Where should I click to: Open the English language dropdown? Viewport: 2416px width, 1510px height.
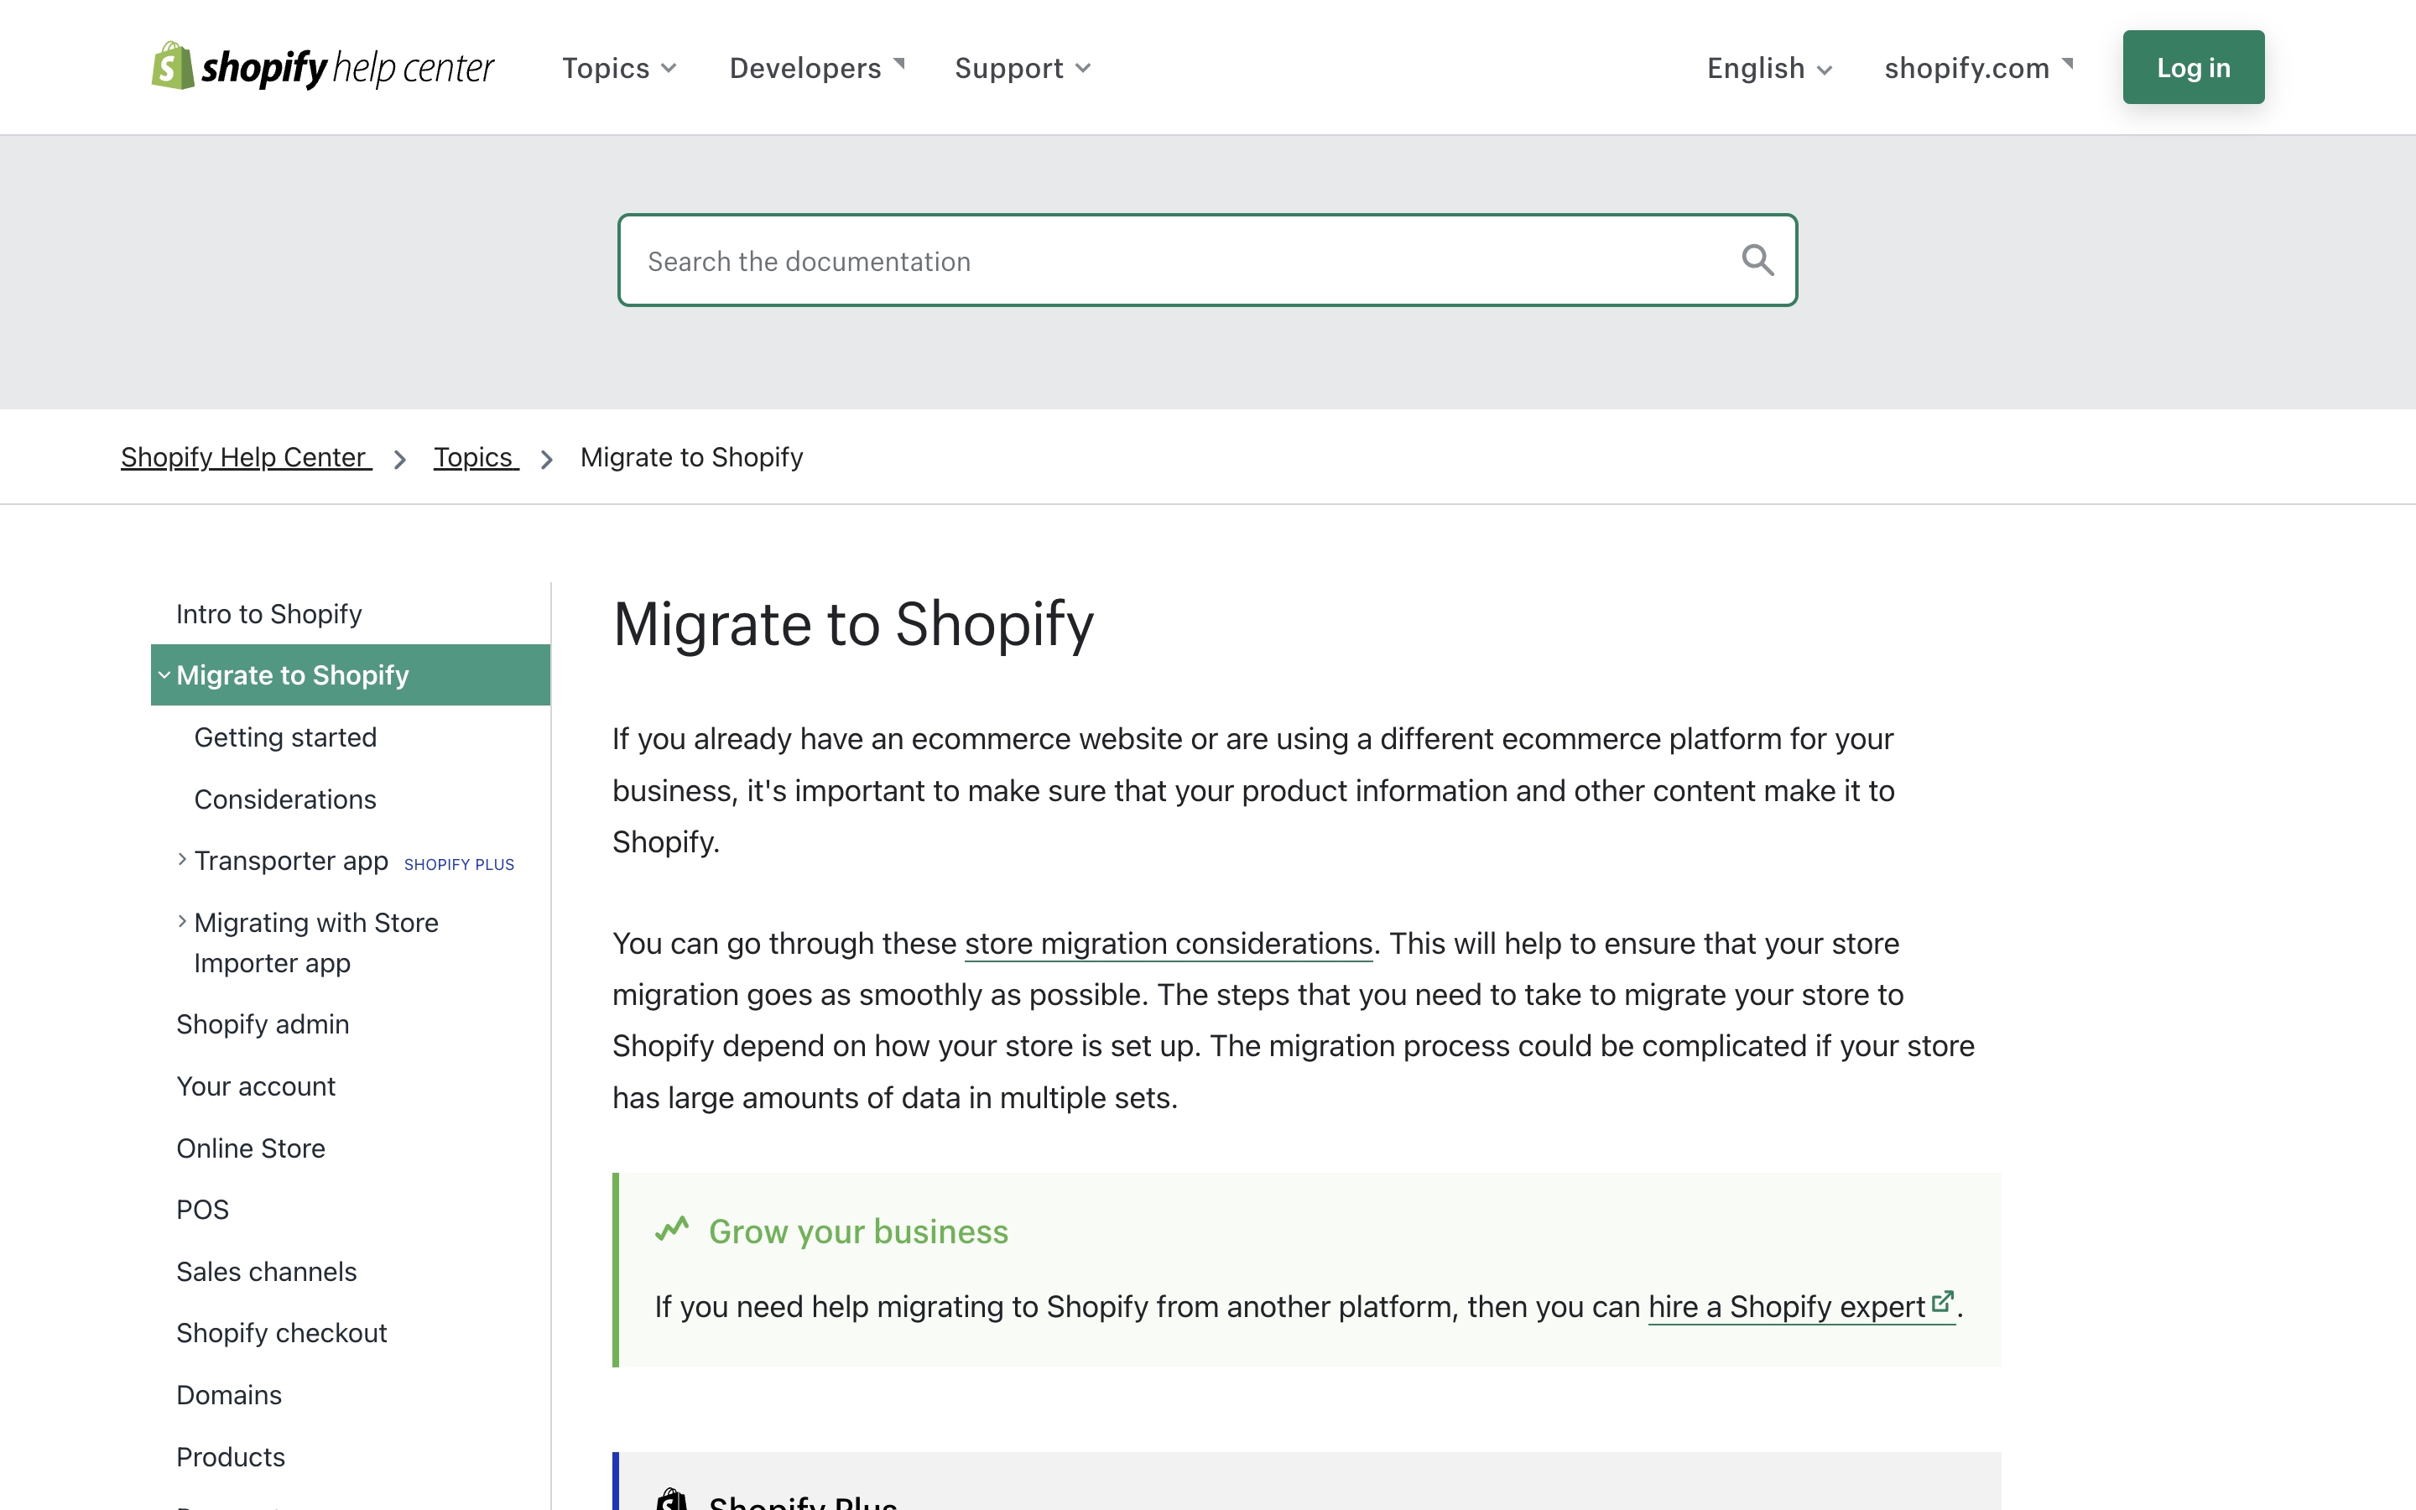point(1769,68)
